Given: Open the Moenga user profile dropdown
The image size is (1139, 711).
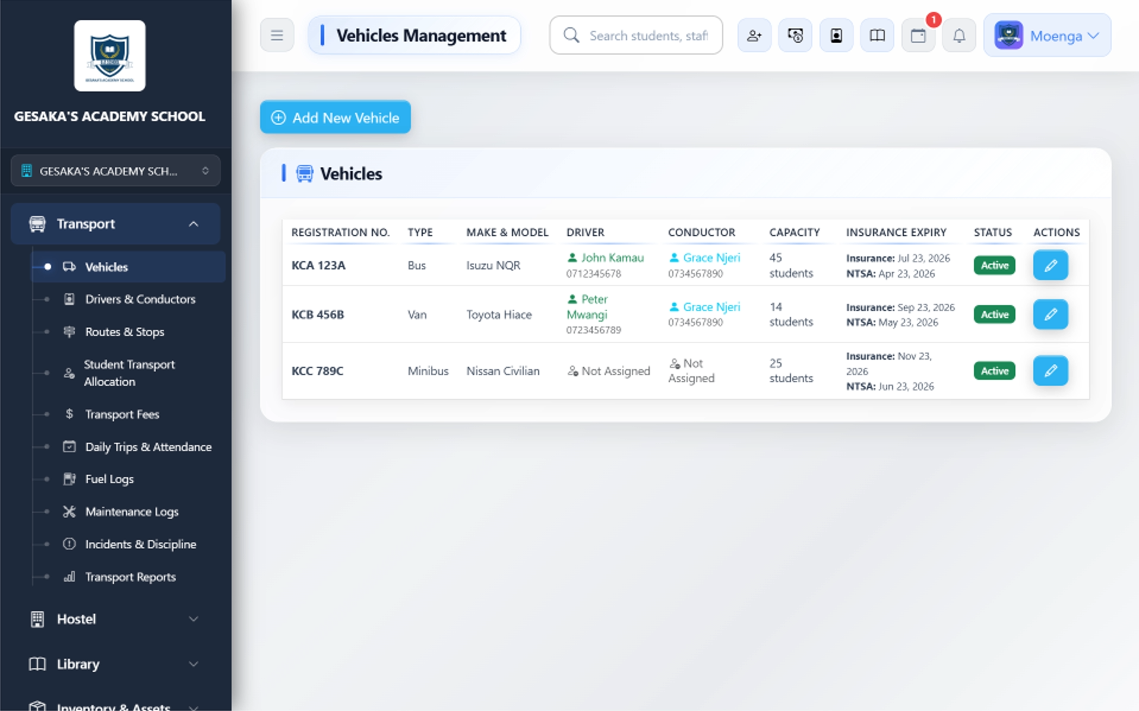Looking at the screenshot, I should click(1047, 36).
